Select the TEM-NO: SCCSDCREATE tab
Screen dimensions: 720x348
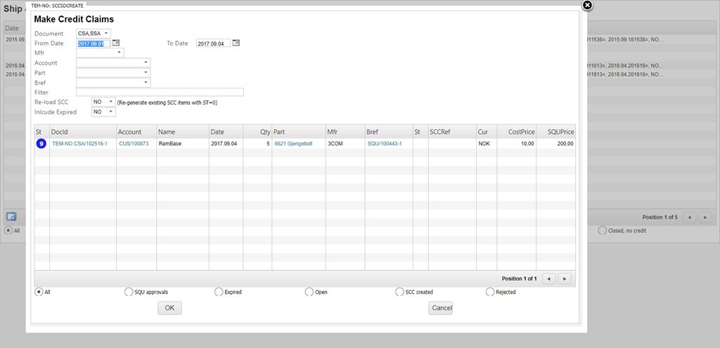56,5
